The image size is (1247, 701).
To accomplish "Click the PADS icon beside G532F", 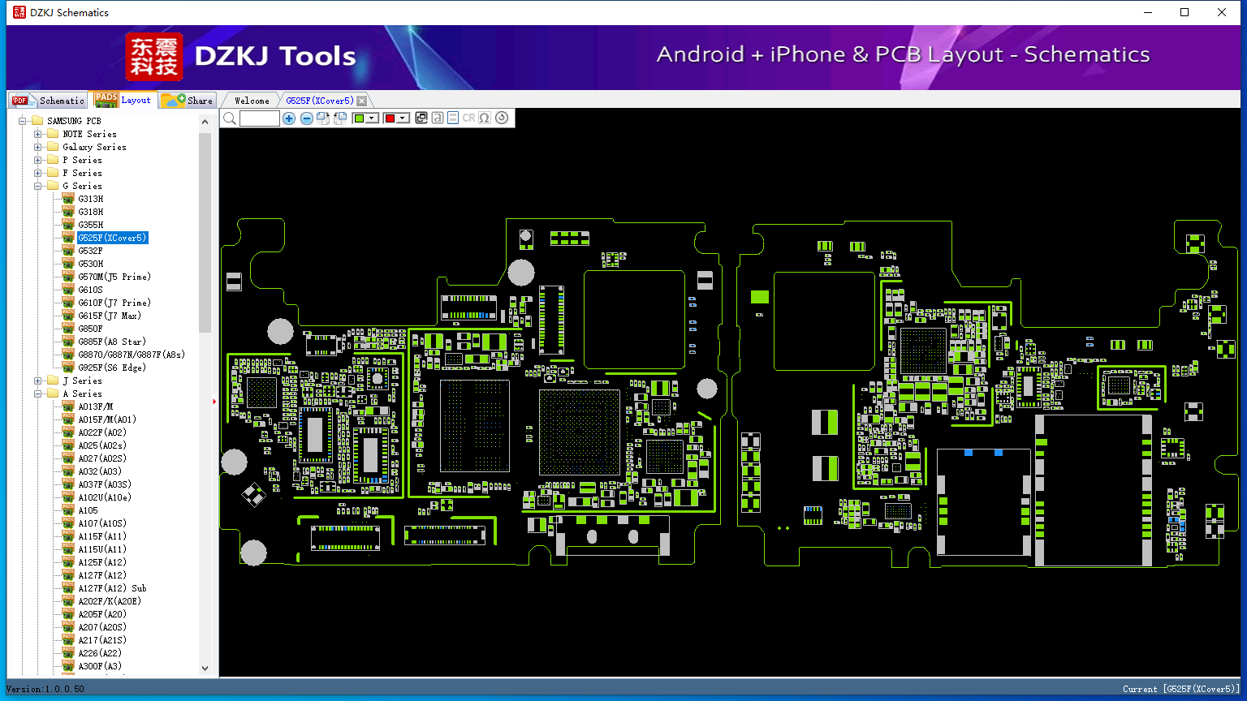I will click(x=68, y=251).
